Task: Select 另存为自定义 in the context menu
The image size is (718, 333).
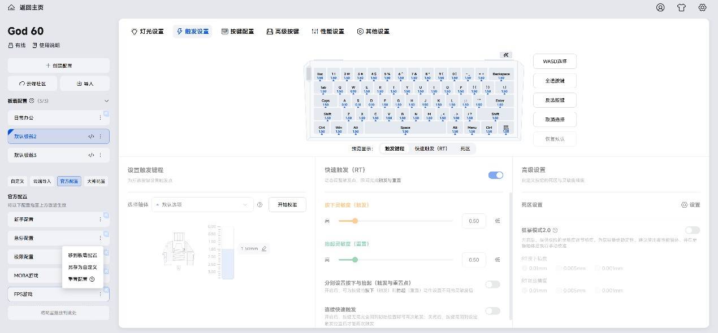Action: coord(83,267)
